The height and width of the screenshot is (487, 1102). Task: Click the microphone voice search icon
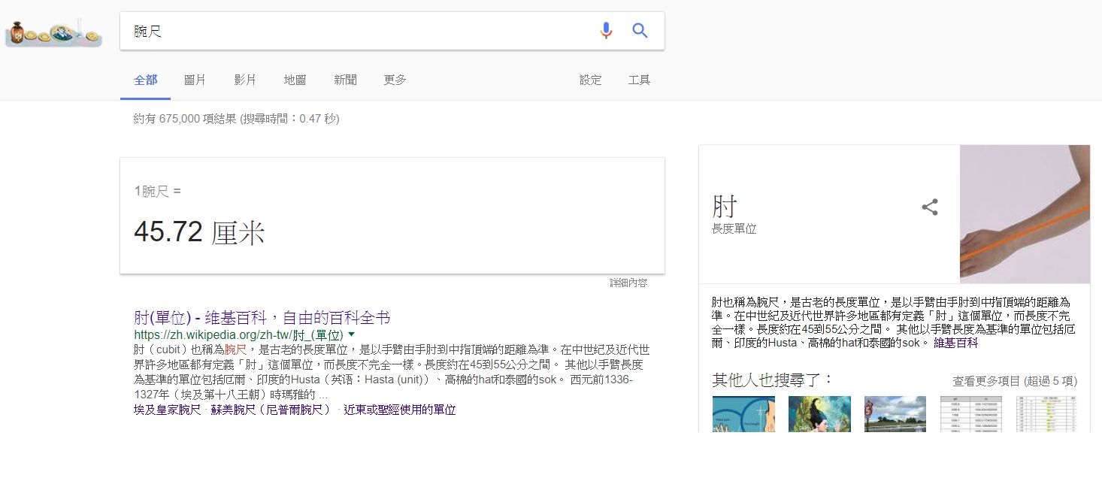(x=606, y=31)
